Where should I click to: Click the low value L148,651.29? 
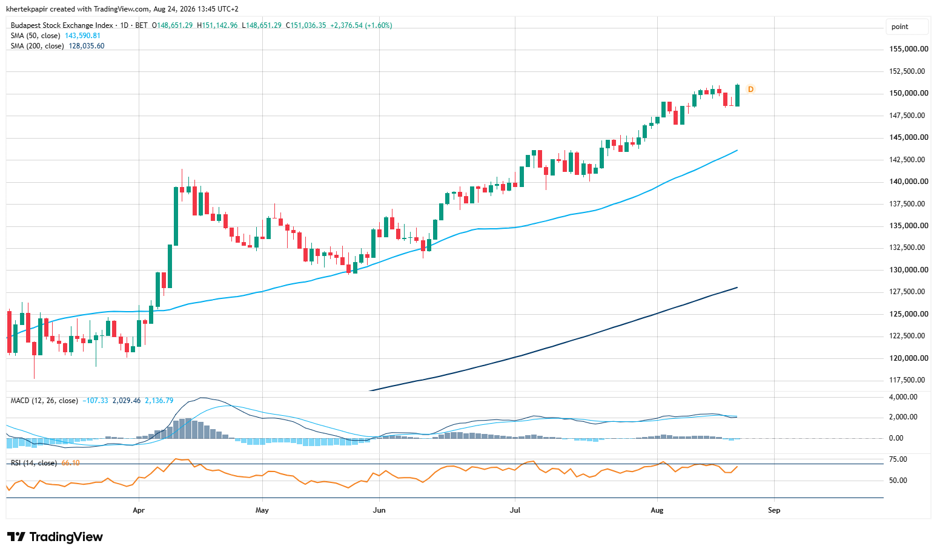pos(262,25)
